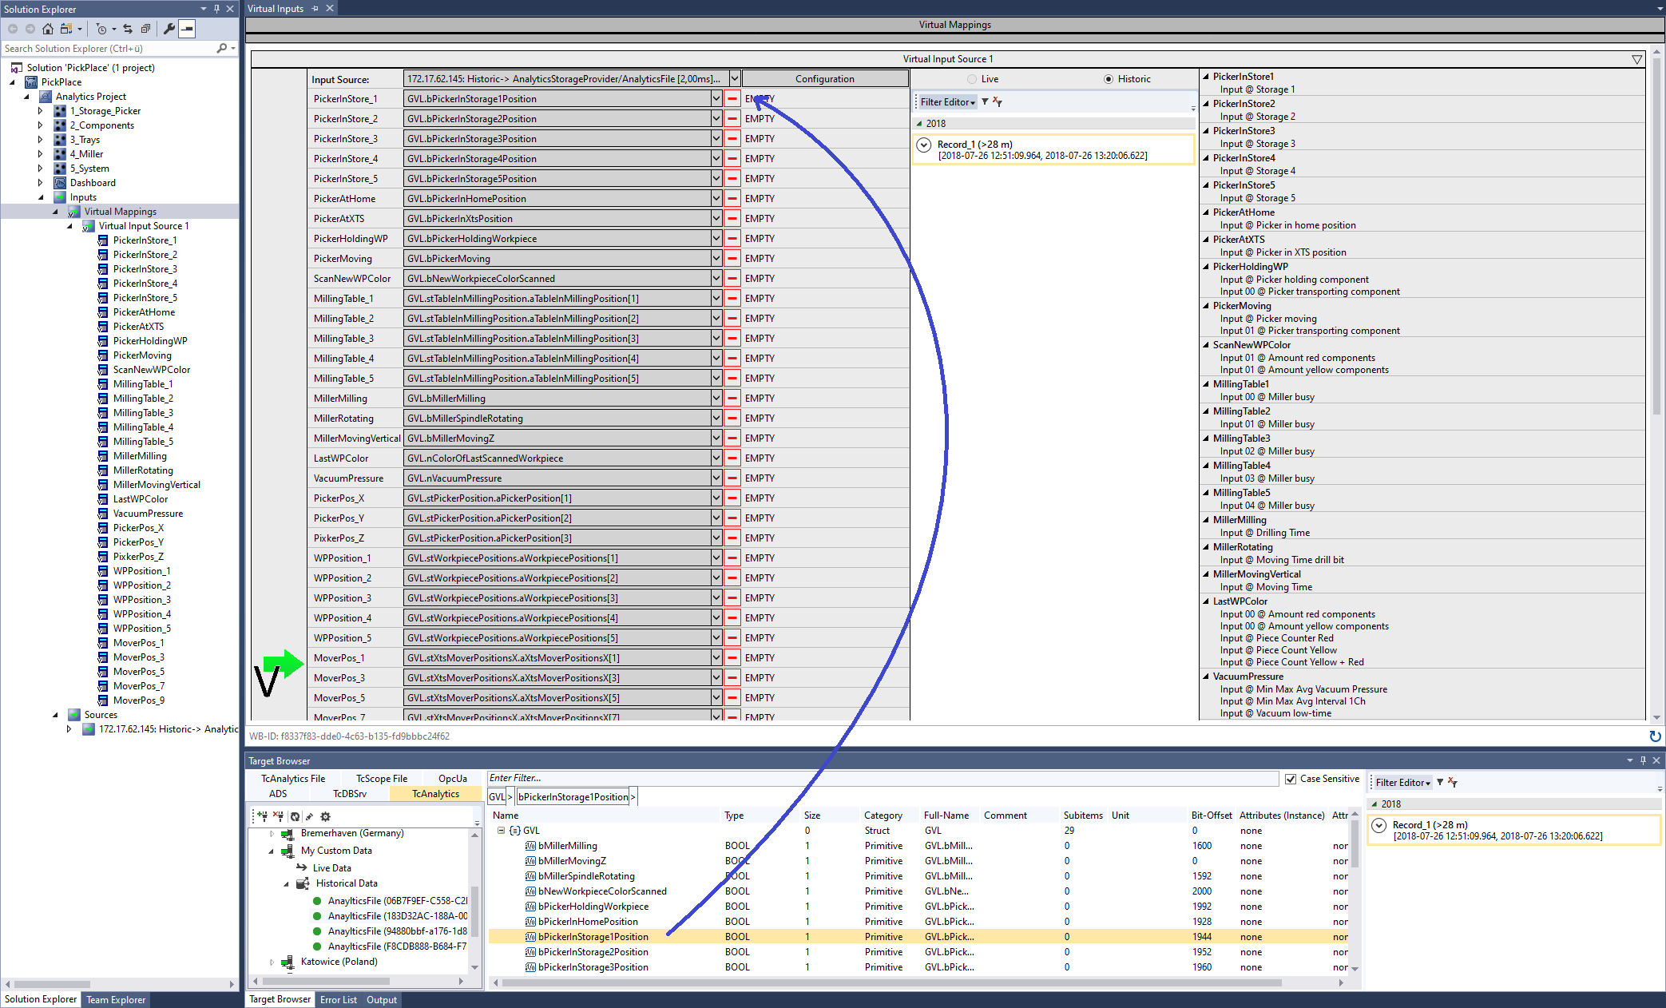Switch to the TcScope File tab
1666x1008 pixels.
(x=382, y=779)
